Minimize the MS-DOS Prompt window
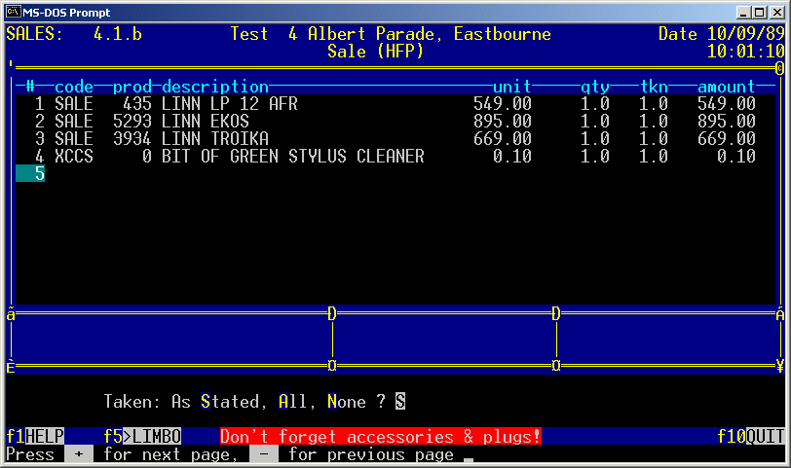Image resolution: width=791 pixels, height=468 pixels. coord(744,12)
